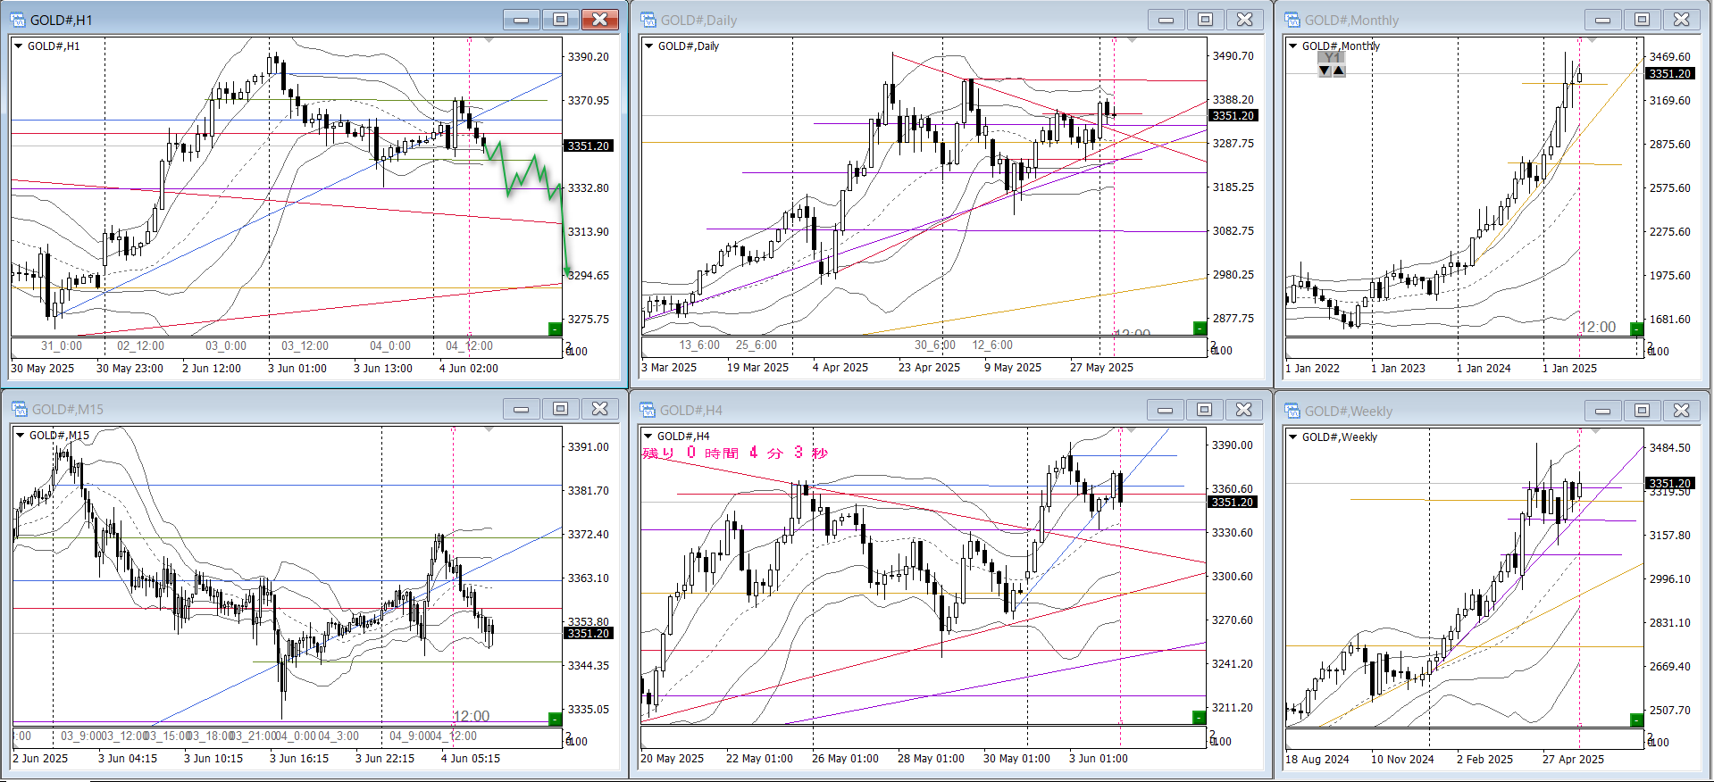Open the dropdown triangle beside GOLD#,Monthly label
Image resolution: width=1714 pixels, height=782 pixels.
coord(1292,46)
